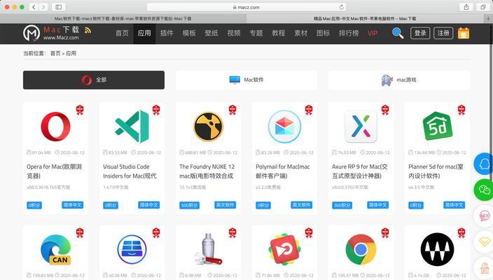Open the Foundry NUKE 12 icon
Viewport: 493px width, 280px height.
(x=208, y=127)
